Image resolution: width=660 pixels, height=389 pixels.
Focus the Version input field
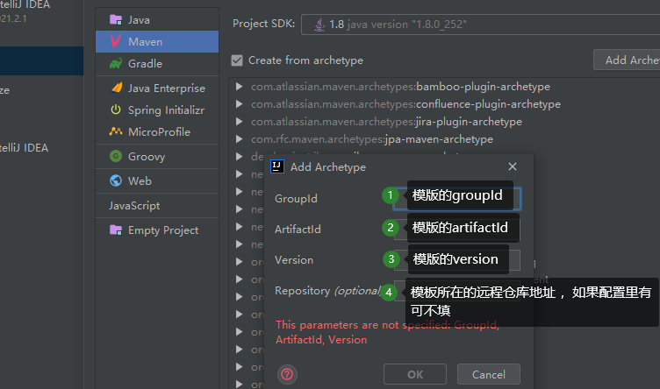[457, 260]
